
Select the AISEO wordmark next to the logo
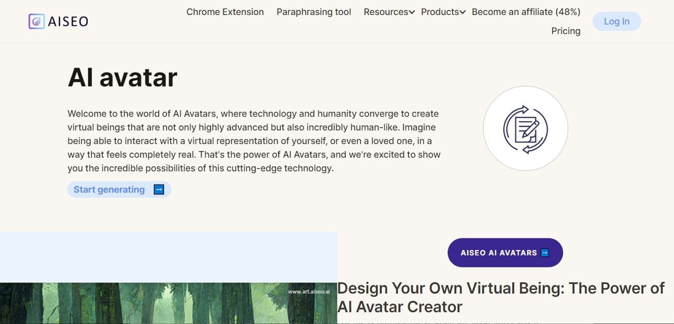click(x=68, y=21)
